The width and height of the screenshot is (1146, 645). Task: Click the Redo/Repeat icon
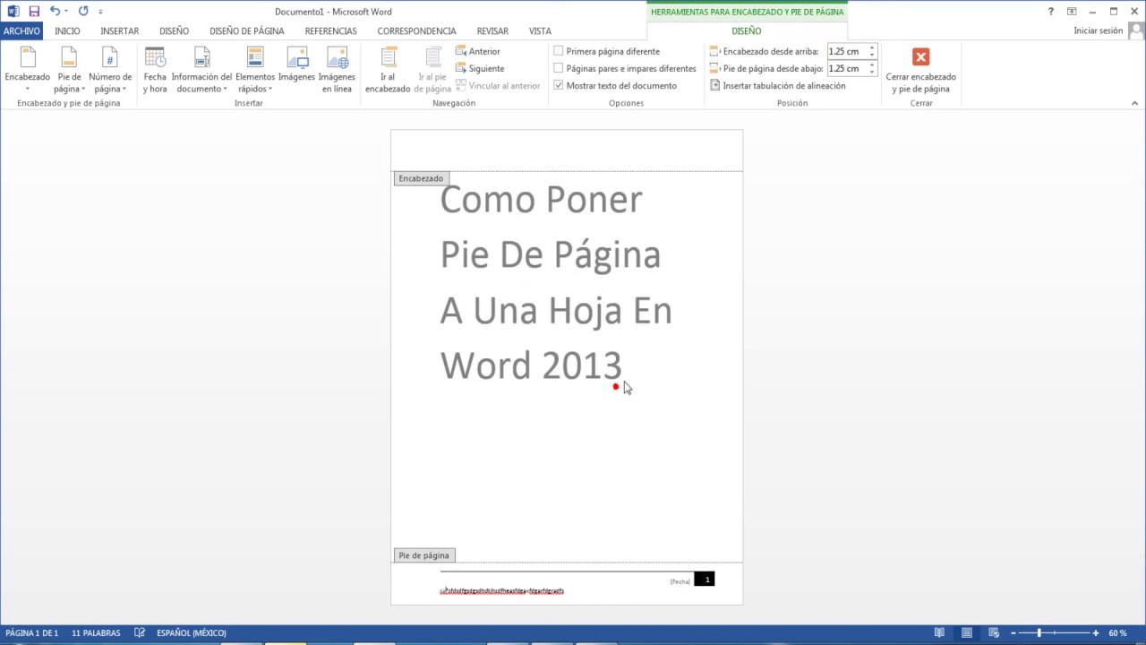(x=83, y=12)
